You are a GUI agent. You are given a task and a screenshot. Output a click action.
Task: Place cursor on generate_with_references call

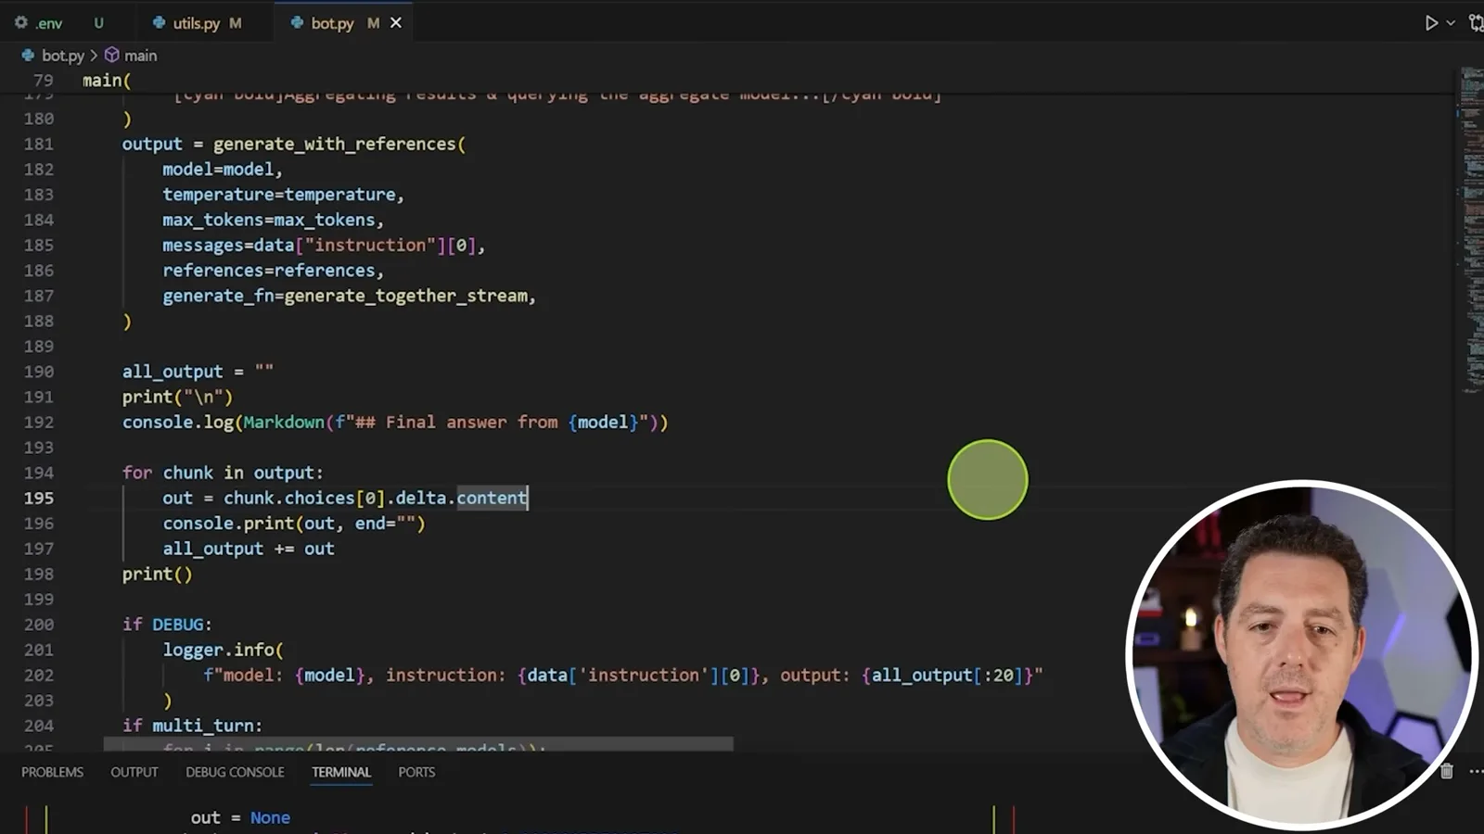pyautogui.click(x=339, y=144)
